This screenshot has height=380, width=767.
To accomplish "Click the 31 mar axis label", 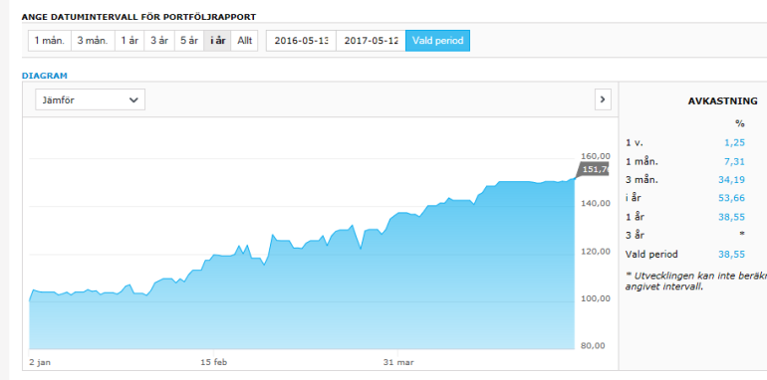I will coord(398,362).
